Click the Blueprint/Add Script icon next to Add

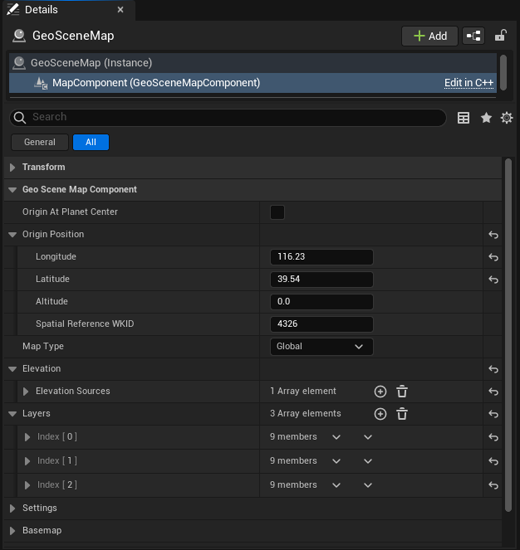click(x=473, y=36)
